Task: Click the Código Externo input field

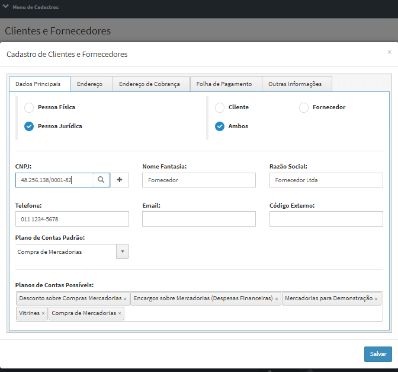Action: [326, 219]
